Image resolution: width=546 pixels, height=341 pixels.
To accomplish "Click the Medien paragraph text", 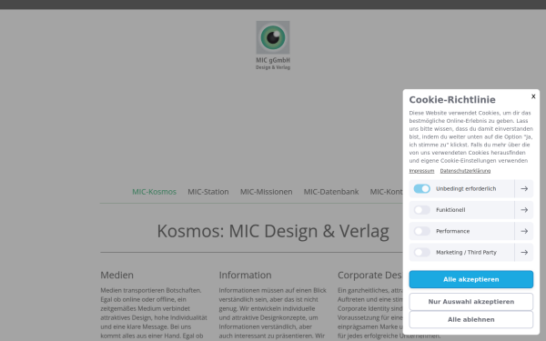I will [x=154, y=313].
